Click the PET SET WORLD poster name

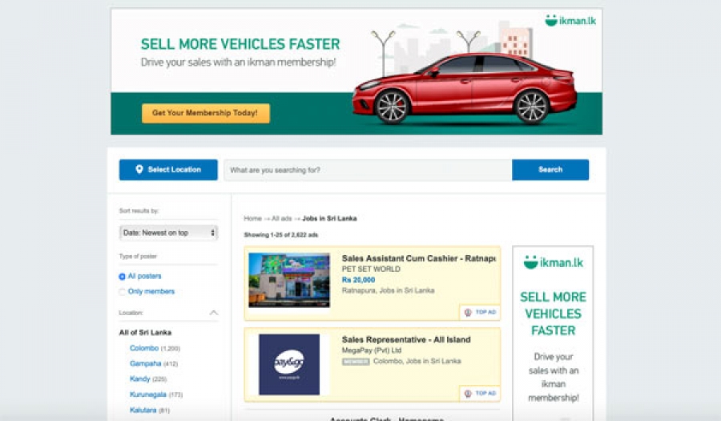[371, 269]
